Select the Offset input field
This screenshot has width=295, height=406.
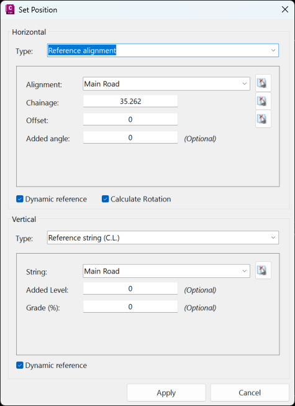click(130, 119)
